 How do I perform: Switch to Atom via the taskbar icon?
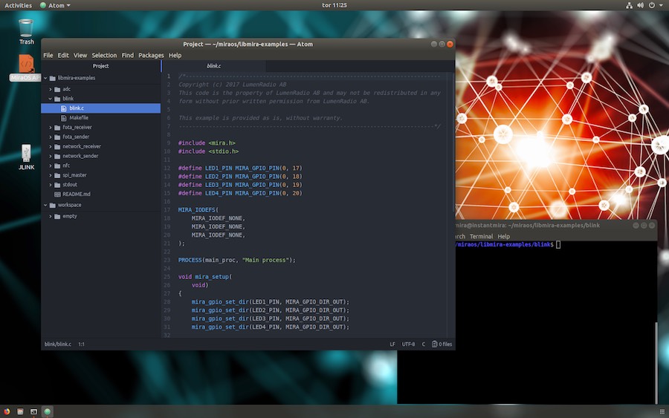(48, 411)
